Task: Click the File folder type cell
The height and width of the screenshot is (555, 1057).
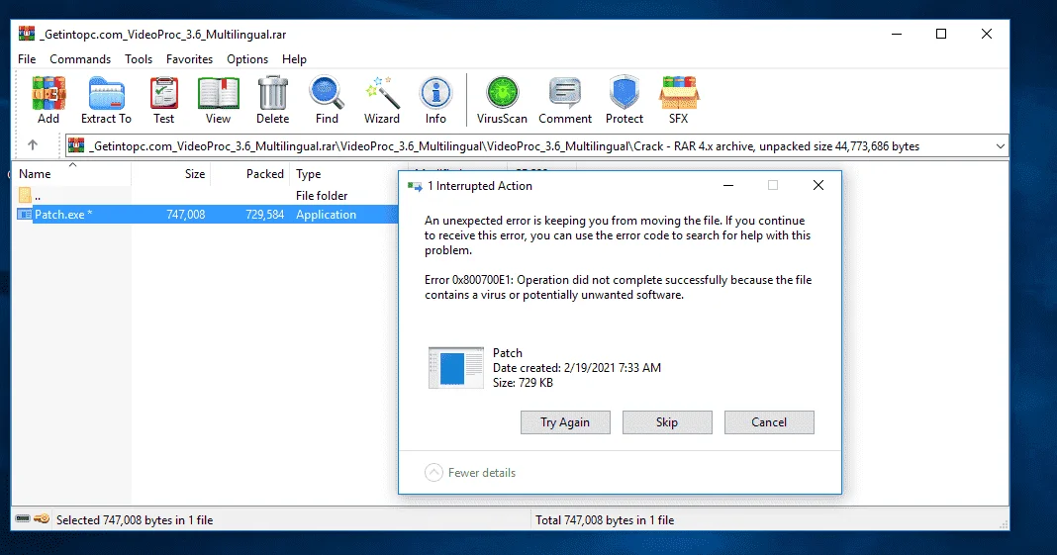Action: tap(322, 195)
